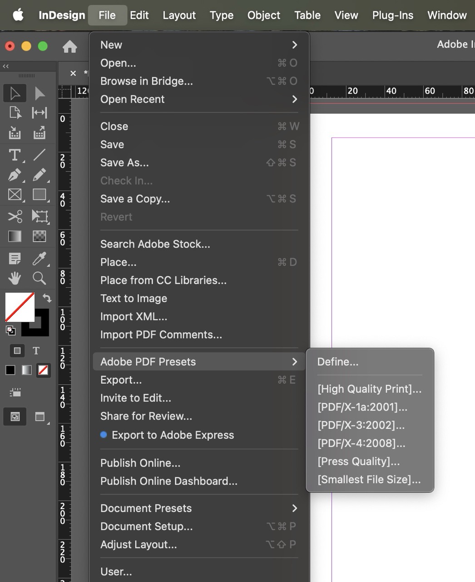The height and width of the screenshot is (582, 475).
Task: Open the Table menu
Action: pos(307,15)
